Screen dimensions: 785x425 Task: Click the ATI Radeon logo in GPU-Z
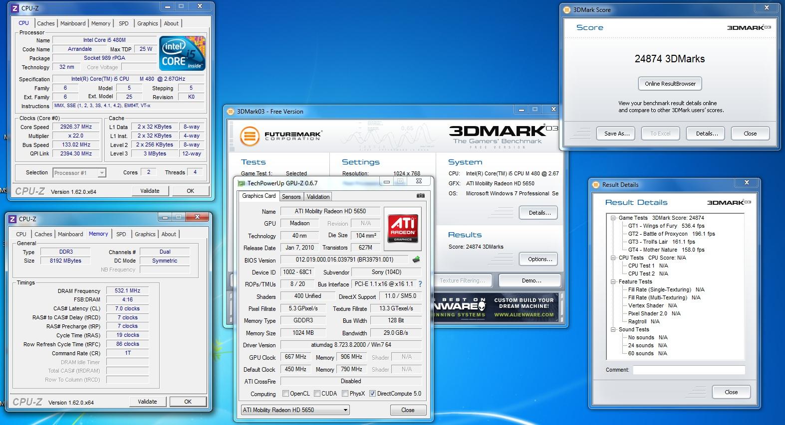[403, 229]
